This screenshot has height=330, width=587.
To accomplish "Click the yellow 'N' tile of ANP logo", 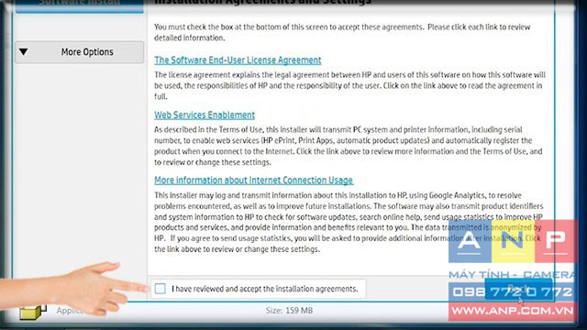I will 513,241.
